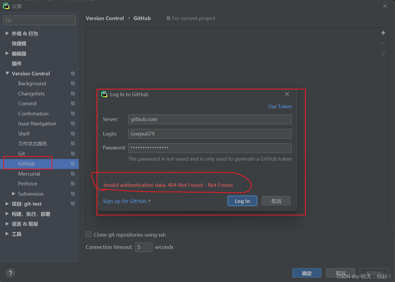The height and width of the screenshot is (282, 395).
Task: Click project-level icon next to Perforce
Action: (x=73, y=184)
